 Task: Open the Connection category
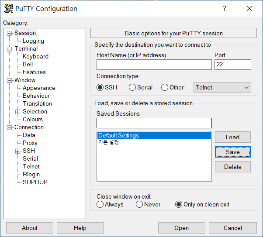tap(29, 127)
